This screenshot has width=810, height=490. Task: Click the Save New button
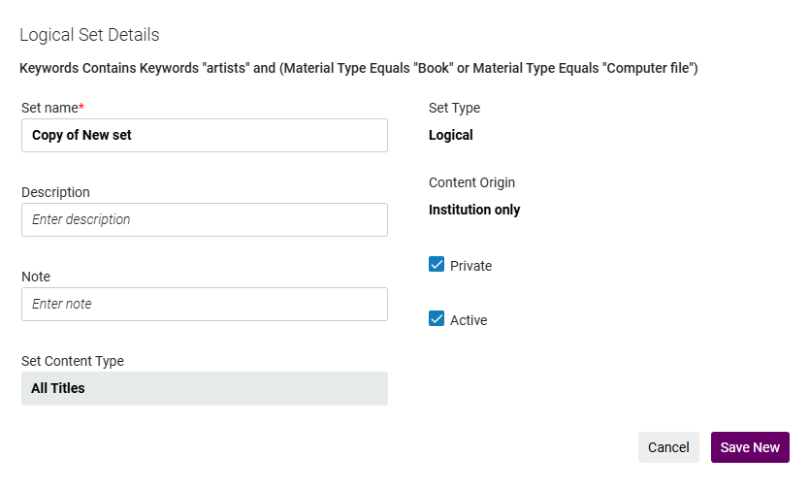750,447
